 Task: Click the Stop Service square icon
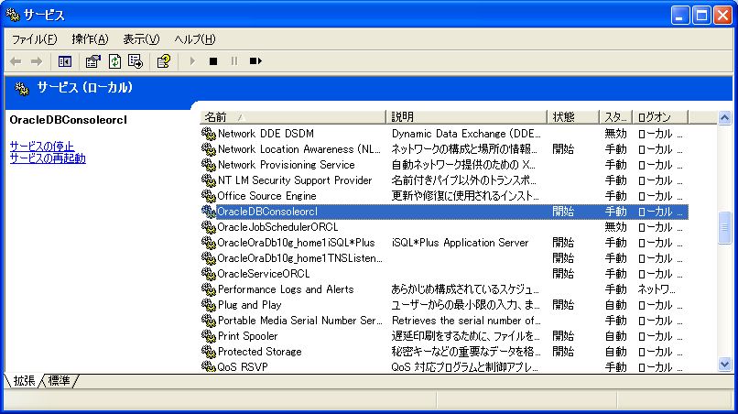coord(213,61)
